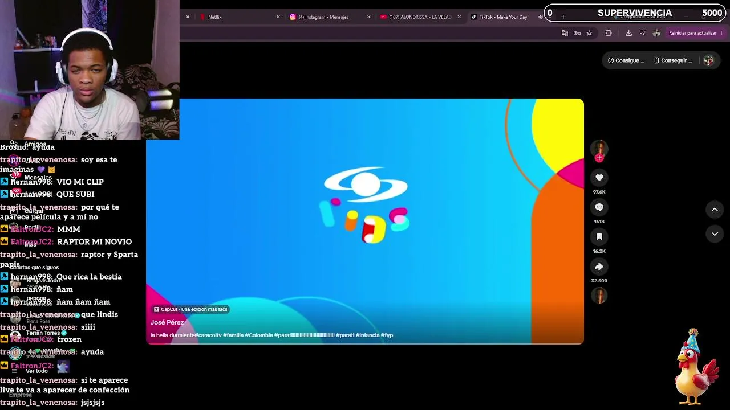This screenshot has width=730, height=410.
Task: Click the #Colombia hashtag in the caption
Action: [259, 335]
